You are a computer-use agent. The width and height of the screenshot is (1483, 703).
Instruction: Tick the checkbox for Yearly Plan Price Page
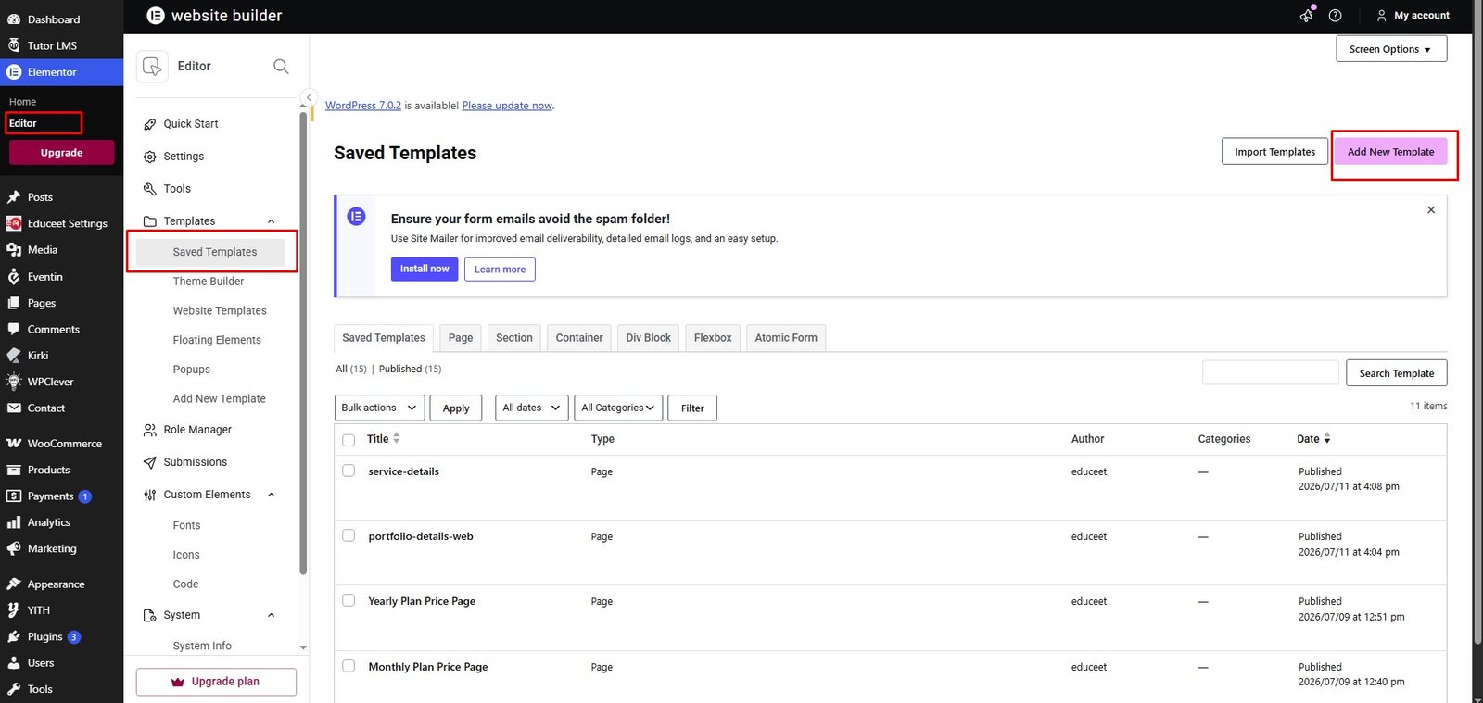349,600
